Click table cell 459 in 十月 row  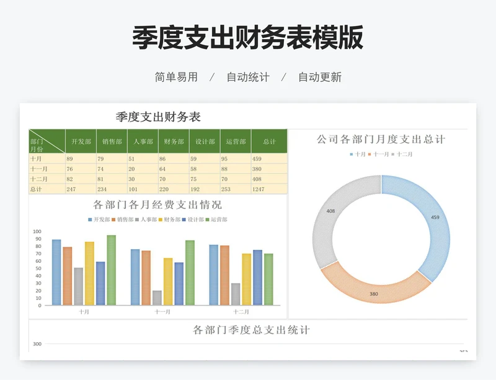click(269, 159)
